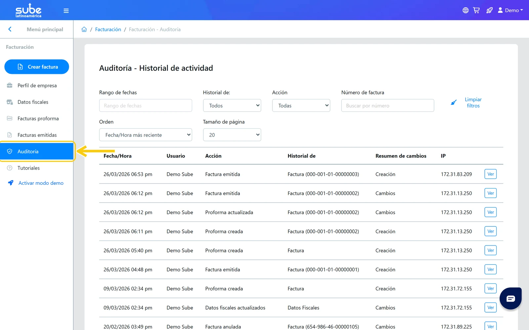The height and width of the screenshot is (330, 529).
Task: Click Limpiar filtros link
Action: coord(473,103)
